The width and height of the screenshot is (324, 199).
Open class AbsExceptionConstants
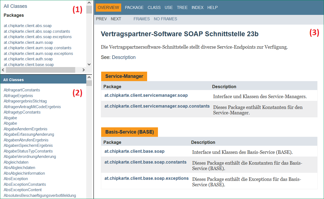(x=25, y=184)
